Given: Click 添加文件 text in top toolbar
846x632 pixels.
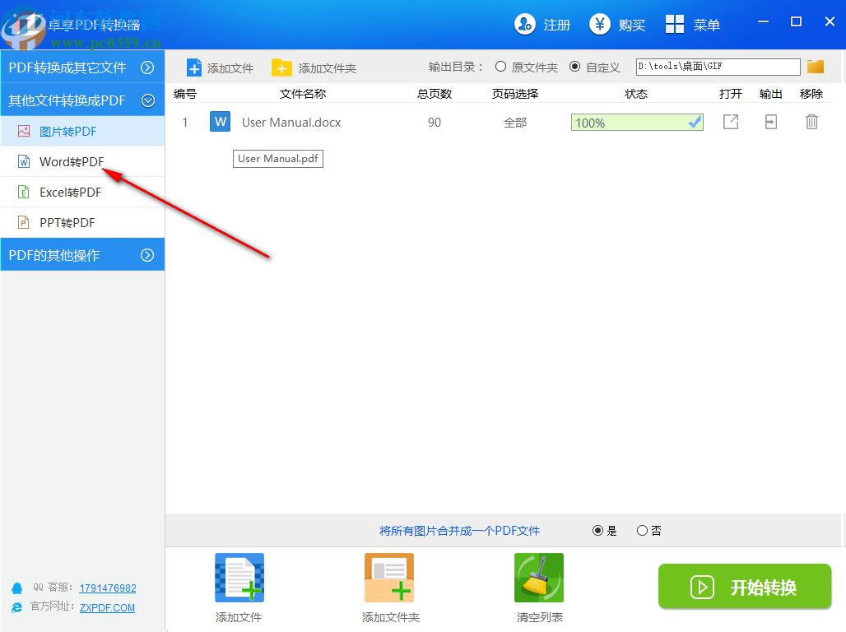Looking at the screenshot, I should 230,68.
